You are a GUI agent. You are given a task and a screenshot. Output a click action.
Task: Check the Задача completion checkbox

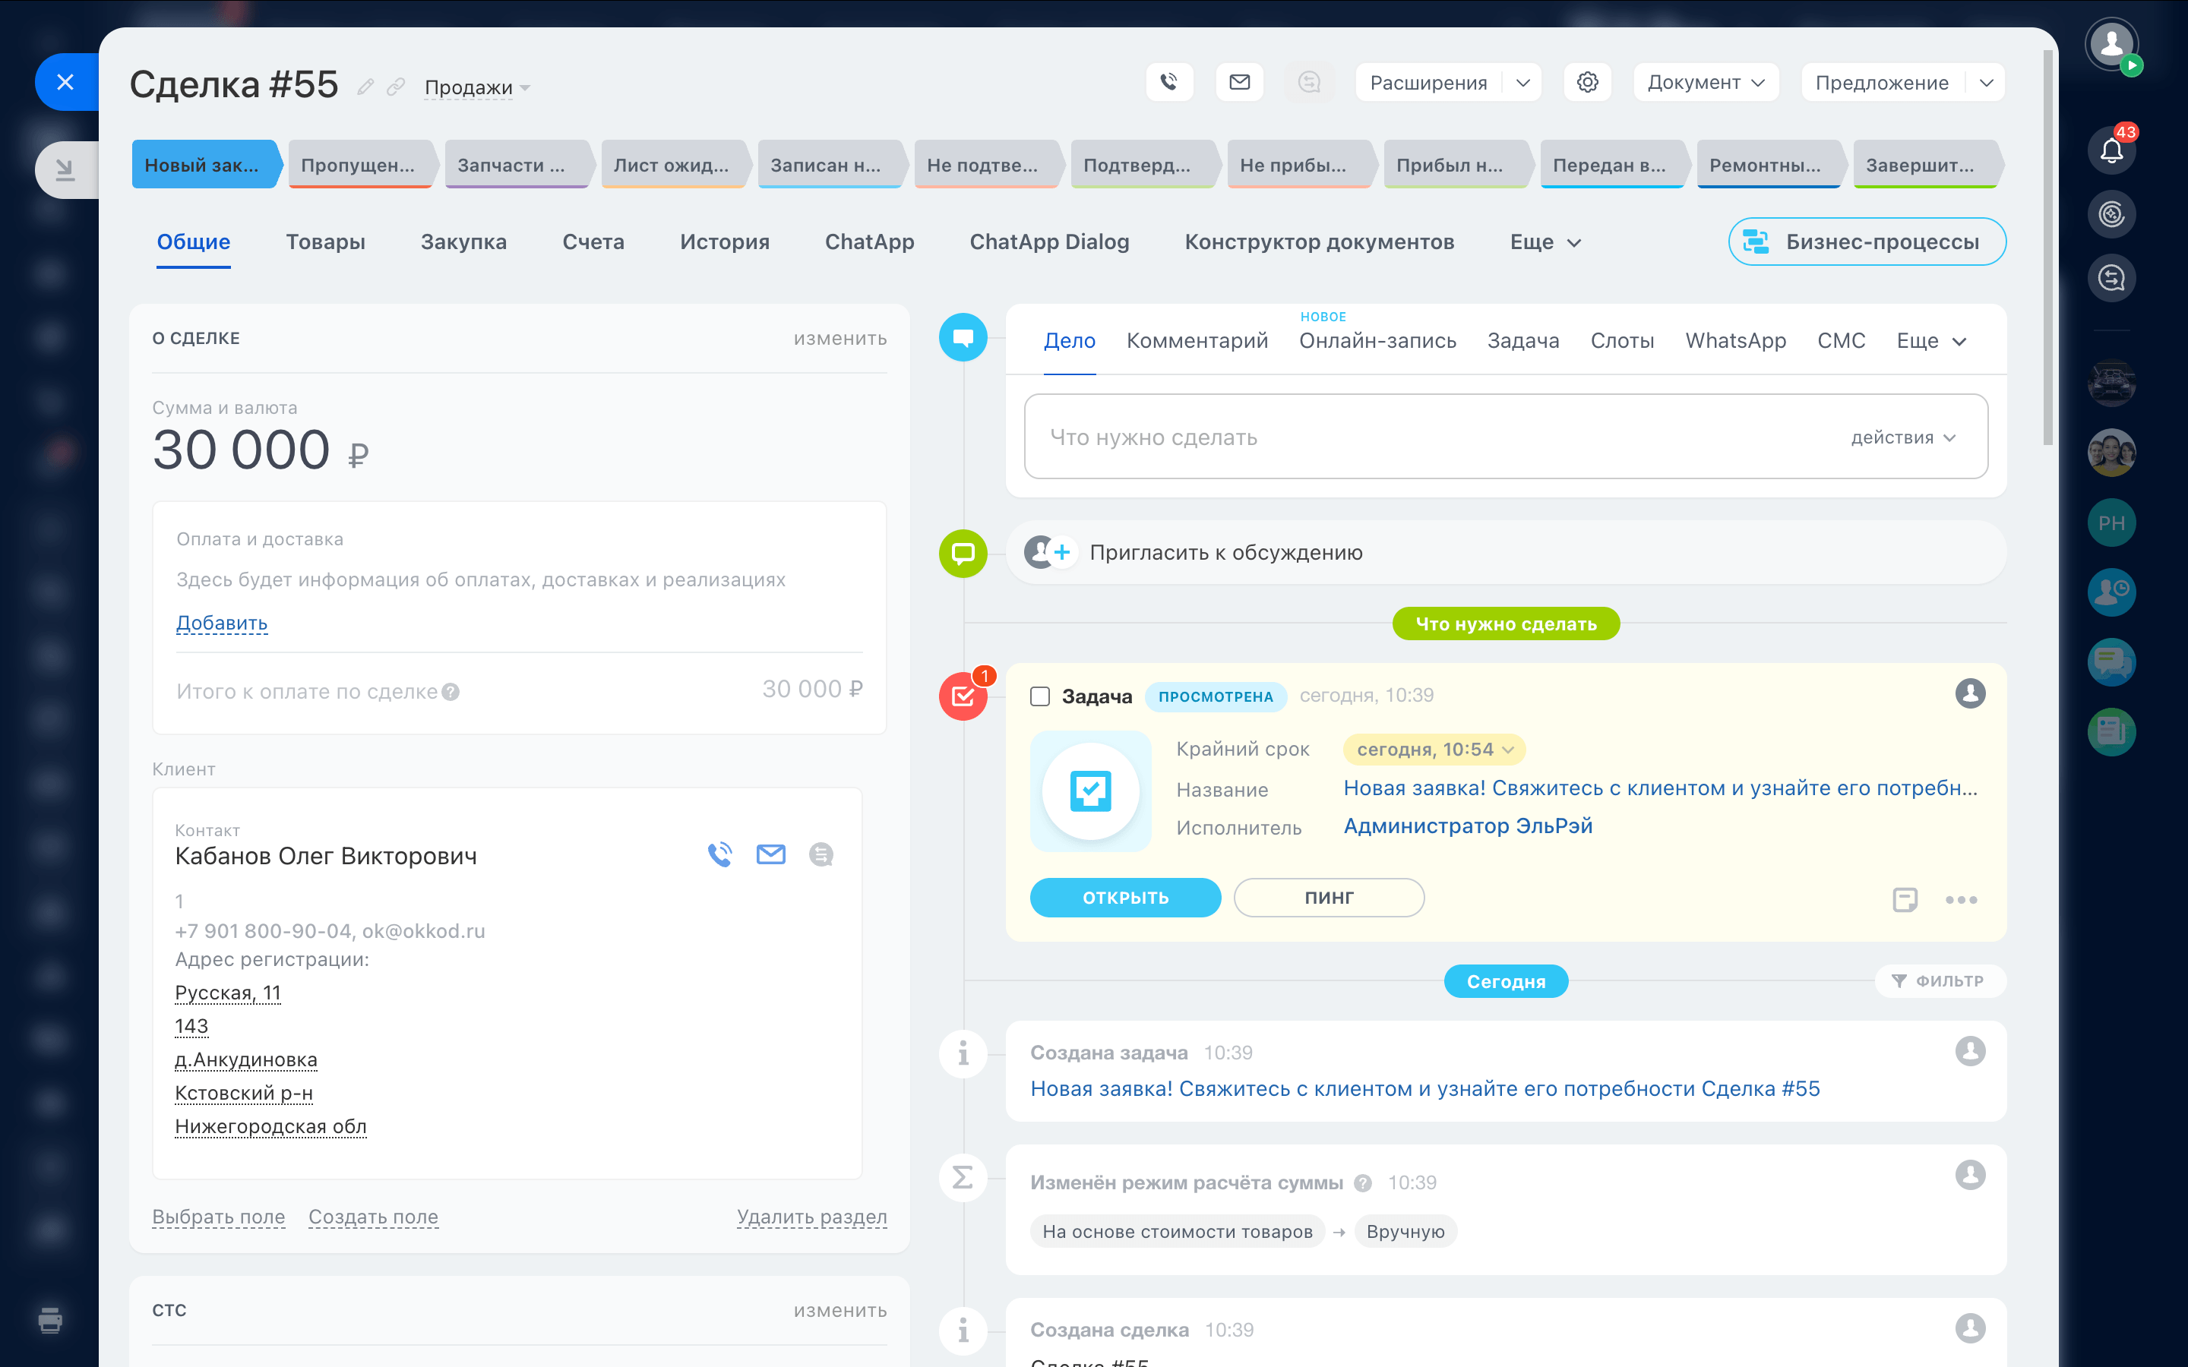[1040, 696]
